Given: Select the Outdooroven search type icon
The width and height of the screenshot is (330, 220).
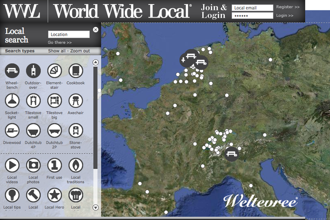Looking at the screenshot, I should click(33, 71).
